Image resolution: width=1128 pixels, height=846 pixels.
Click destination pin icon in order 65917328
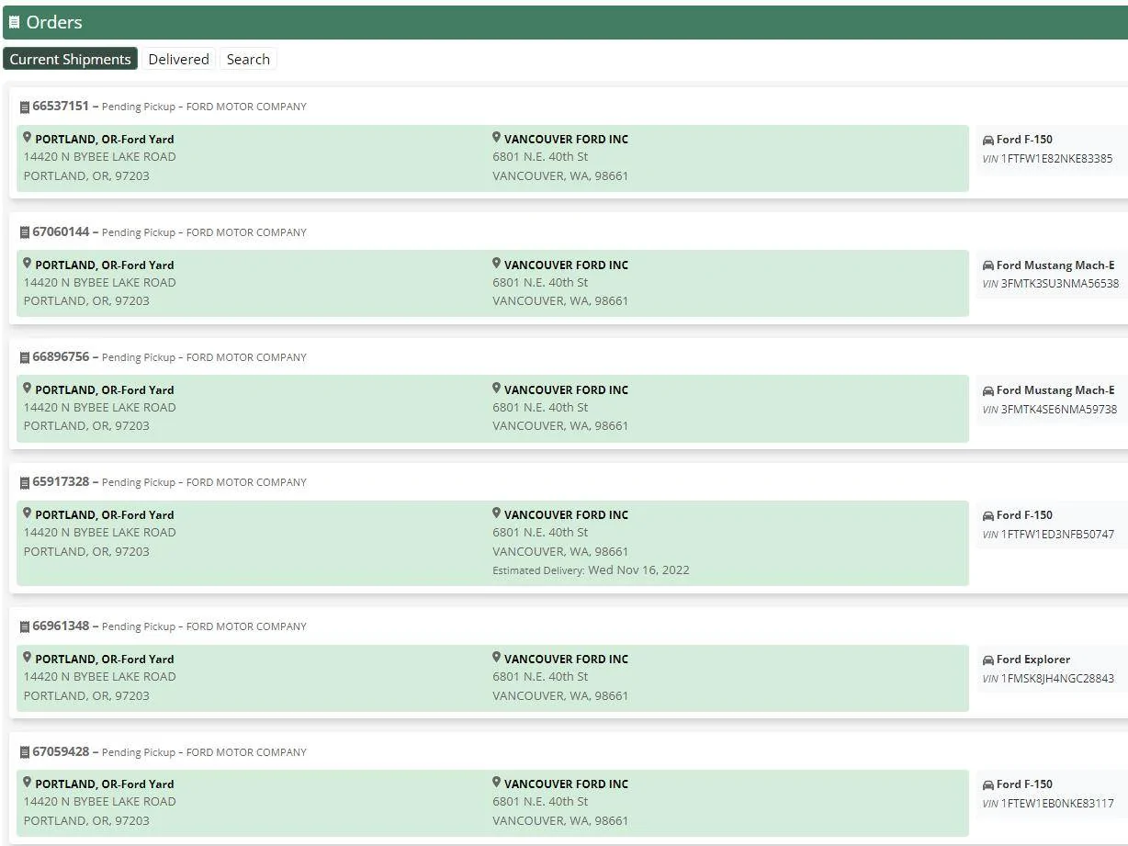click(x=496, y=513)
